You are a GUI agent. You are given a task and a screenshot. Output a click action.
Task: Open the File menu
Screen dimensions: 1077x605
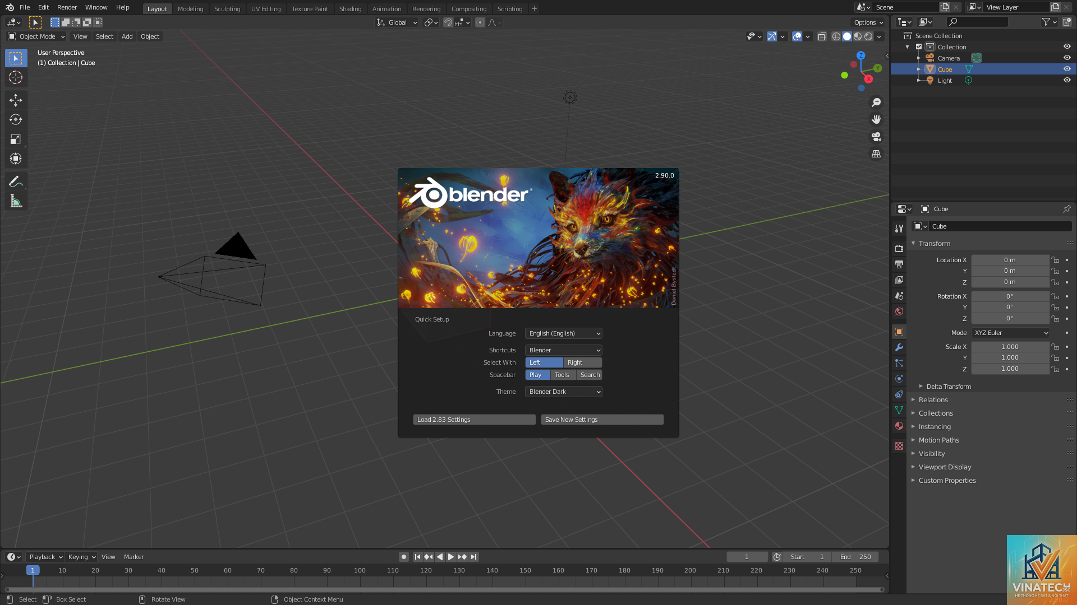pos(25,7)
